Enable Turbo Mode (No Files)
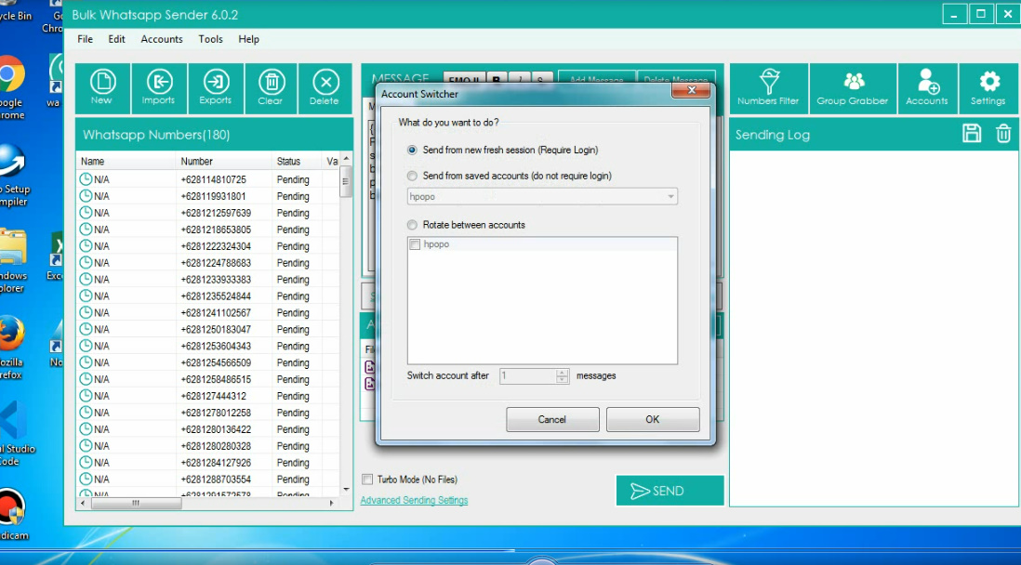The width and height of the screenshot is (1021, 565). click(367, 479)
